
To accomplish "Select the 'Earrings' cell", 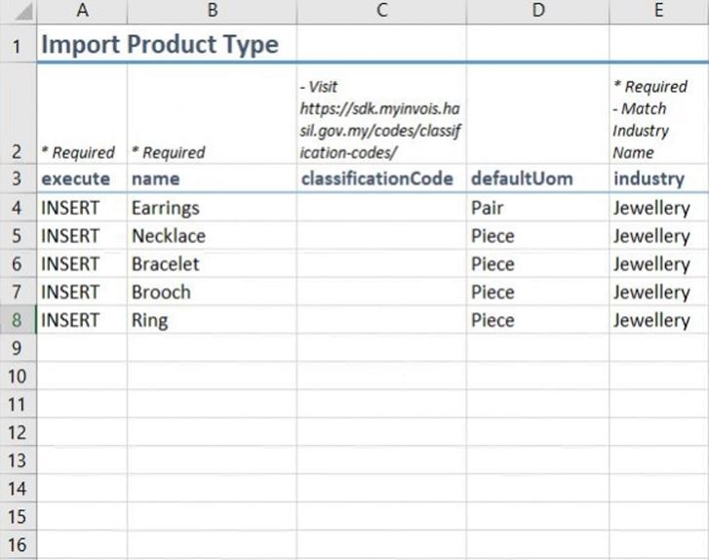I will [x=212, y=207].
